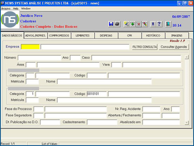Click the second Categoria field showing 1

[30, 94]
